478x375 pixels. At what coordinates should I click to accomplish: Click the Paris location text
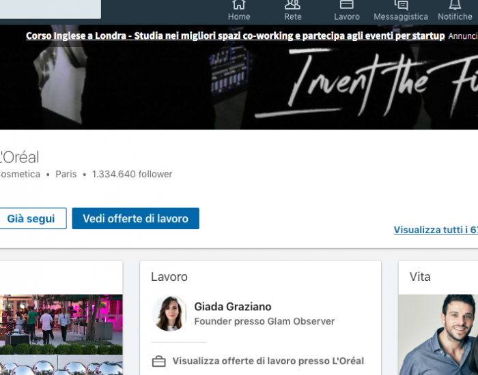click(66, 174)
